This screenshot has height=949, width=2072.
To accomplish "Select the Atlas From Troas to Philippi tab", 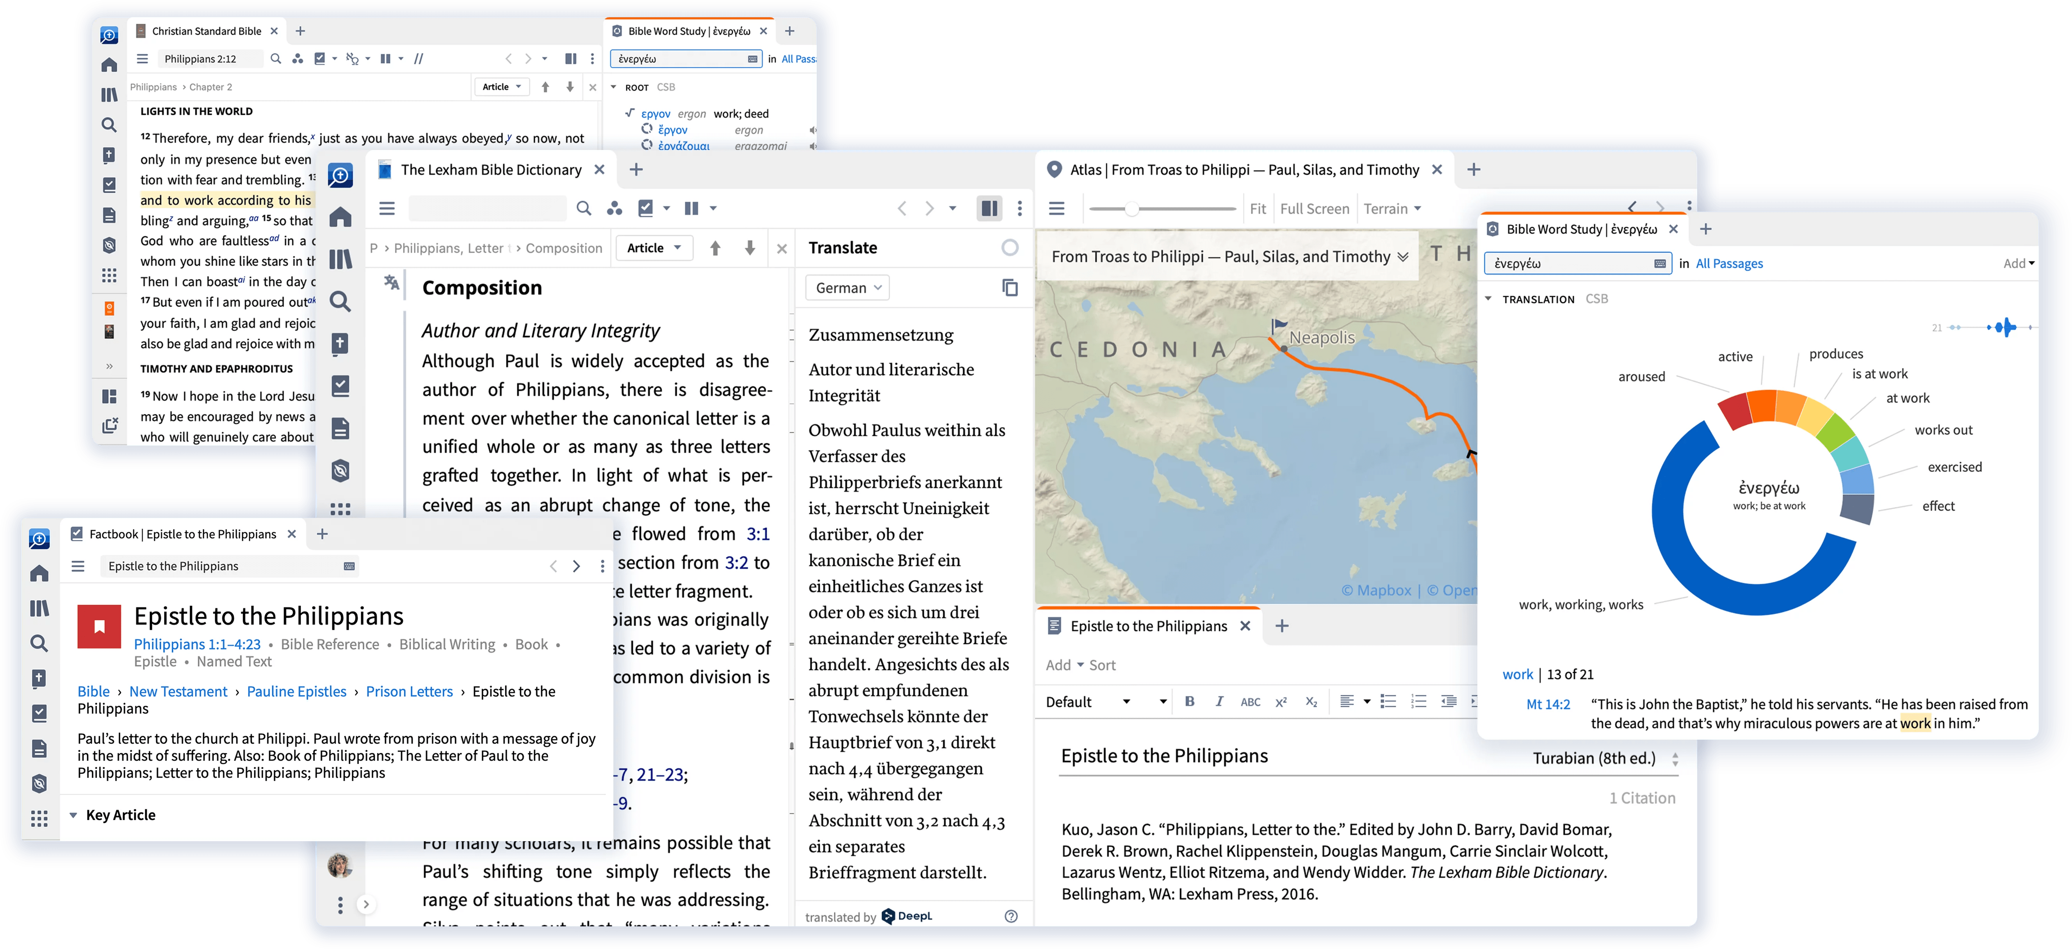I will pyautogui.click(x=1244, y=170).
